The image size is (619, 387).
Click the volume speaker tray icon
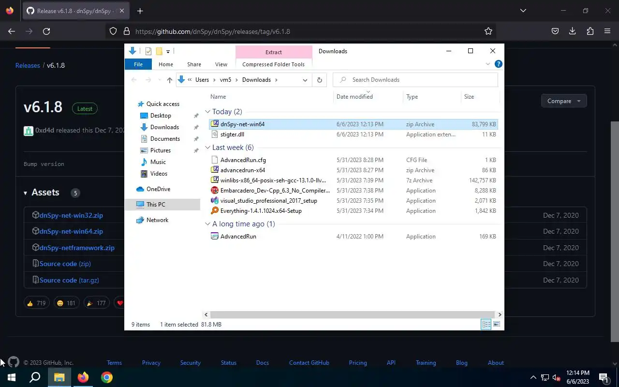coord(556,378)
